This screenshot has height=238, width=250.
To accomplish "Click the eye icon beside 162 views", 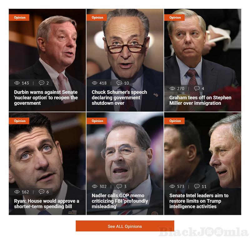I will coord(17,192).
